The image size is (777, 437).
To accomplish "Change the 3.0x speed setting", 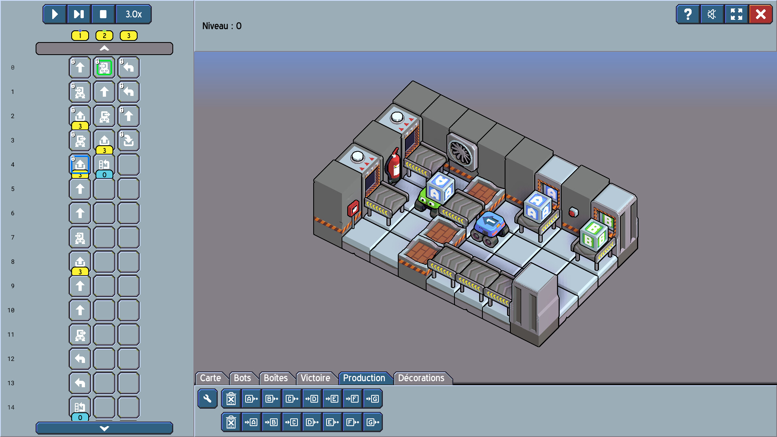I will [134, 14].
